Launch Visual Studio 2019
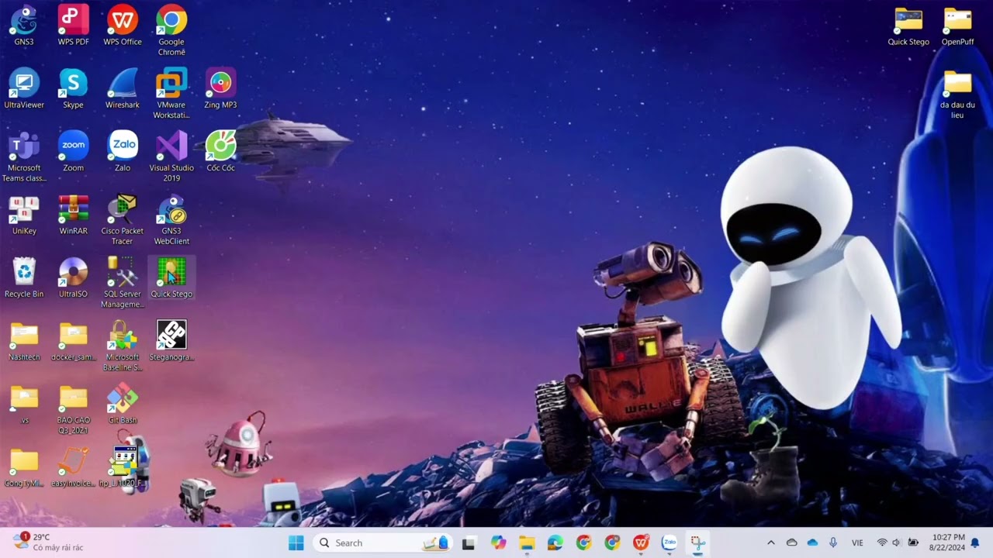993x558 pixels. [171, 149]
